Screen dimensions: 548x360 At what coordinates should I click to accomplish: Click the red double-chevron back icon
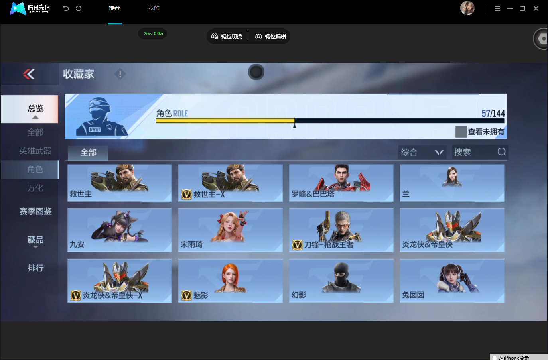(29, 74)
